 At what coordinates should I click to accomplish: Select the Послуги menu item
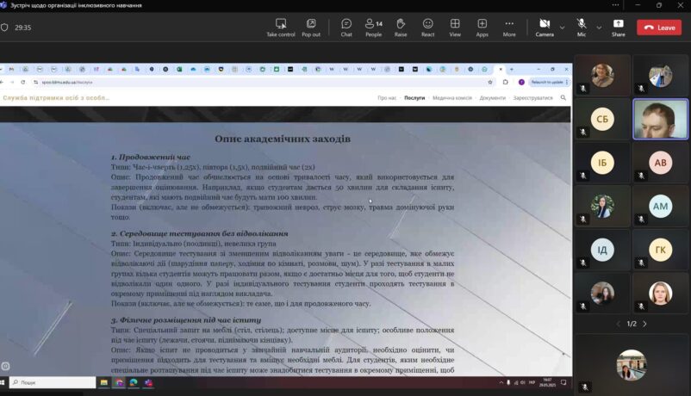(x=414, y=98)
